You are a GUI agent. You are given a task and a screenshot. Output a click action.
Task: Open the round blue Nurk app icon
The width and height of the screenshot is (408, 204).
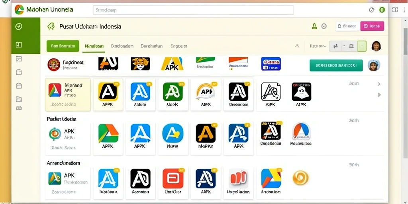click(x=173, y=133)
